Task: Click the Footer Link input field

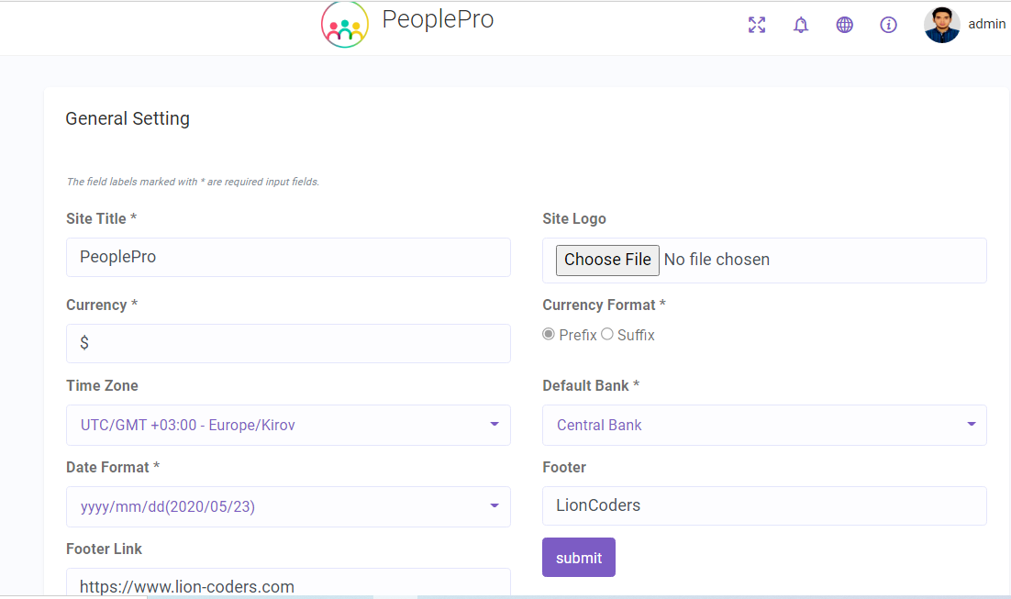Action: [288, 584]
